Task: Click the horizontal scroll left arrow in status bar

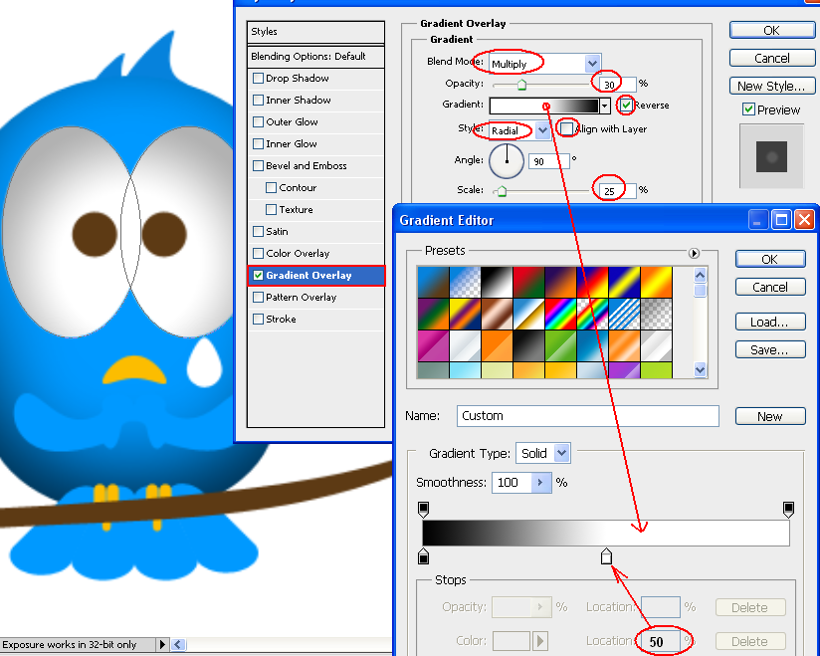Action: pyautogui.click(x=178, y=644)
